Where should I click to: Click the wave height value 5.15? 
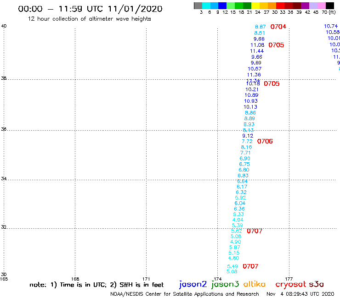(234, 253)
